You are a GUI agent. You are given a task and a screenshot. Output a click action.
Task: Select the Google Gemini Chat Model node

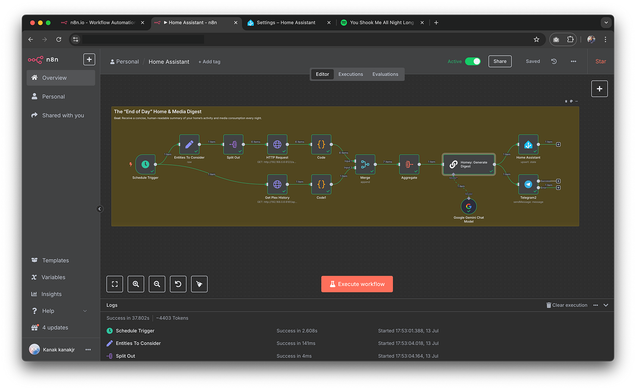click(468, 207)
